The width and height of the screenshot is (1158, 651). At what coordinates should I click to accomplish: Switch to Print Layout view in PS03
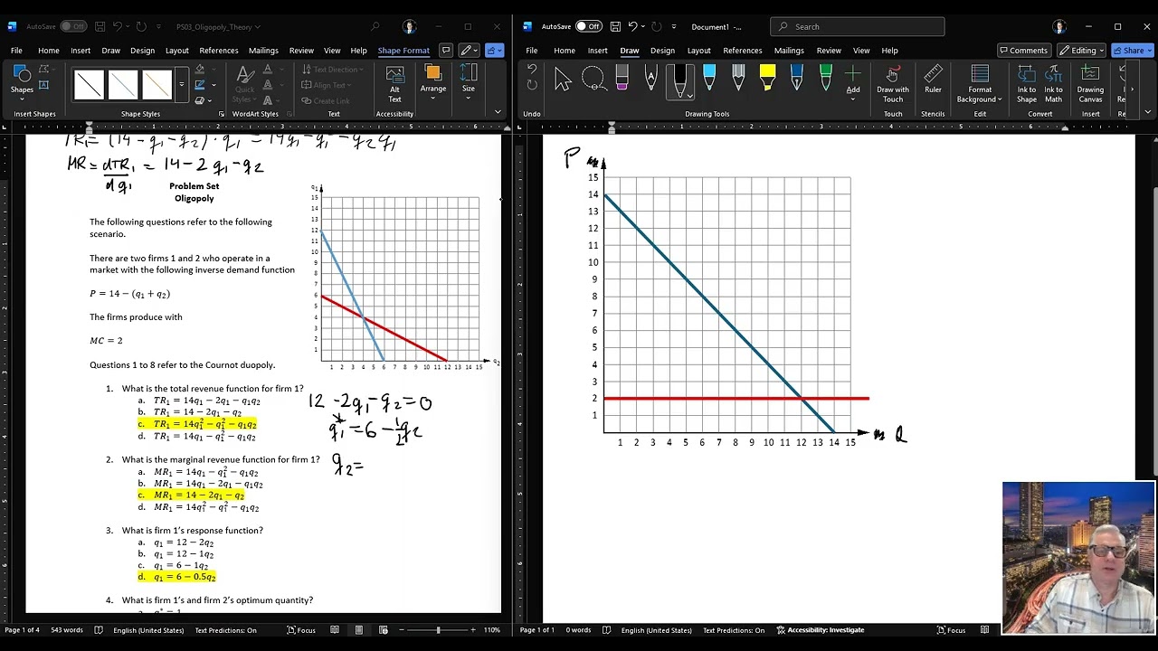tap(359, 630)
